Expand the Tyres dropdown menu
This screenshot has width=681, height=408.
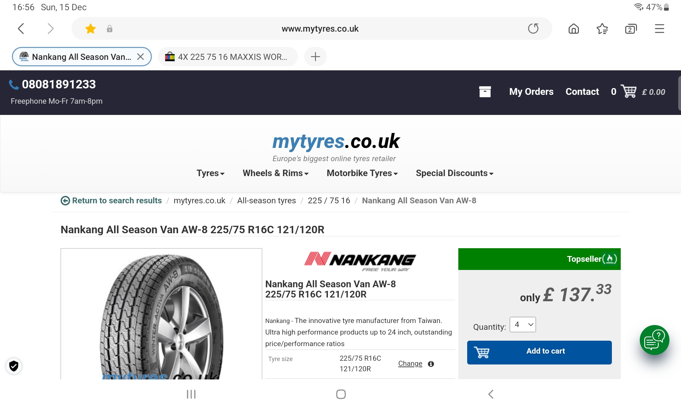point(210,173)
